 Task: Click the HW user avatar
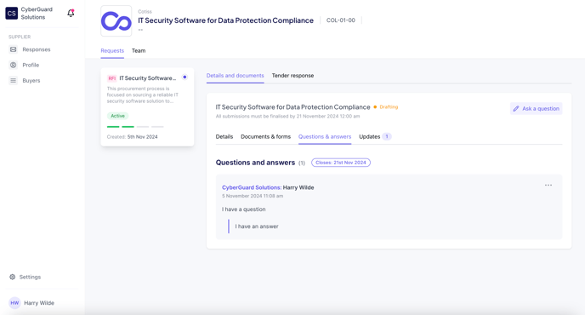(x=14, y=303)
